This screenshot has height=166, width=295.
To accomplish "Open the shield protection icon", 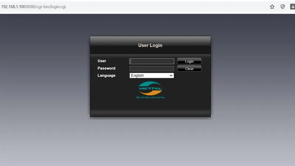I will (x=282, y=7).
